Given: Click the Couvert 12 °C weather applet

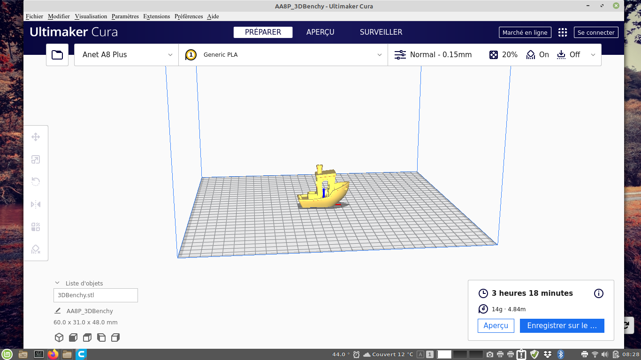Looking at the screenshot, I should click(x=389, y=354).
